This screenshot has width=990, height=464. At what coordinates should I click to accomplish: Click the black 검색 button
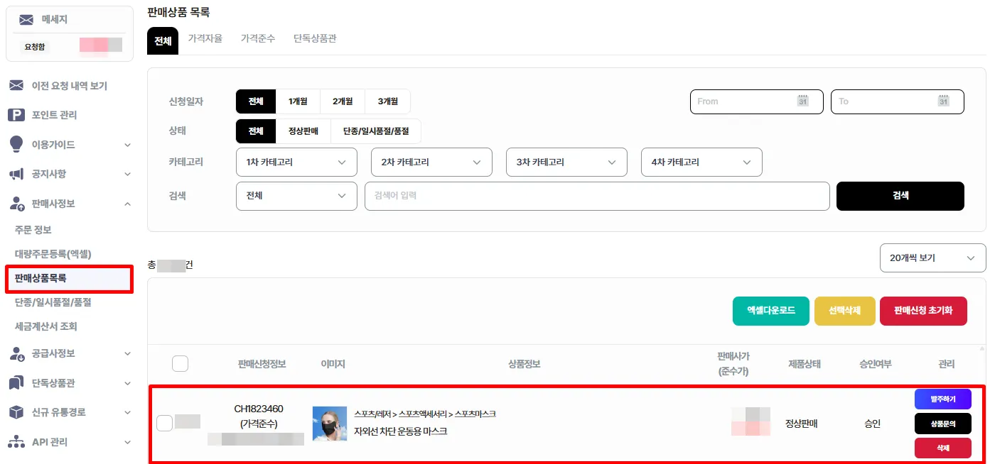(x=900, y=196)
